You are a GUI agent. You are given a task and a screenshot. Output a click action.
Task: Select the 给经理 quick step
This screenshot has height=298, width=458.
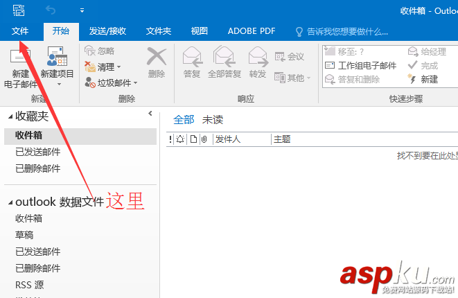pos(428,51)
